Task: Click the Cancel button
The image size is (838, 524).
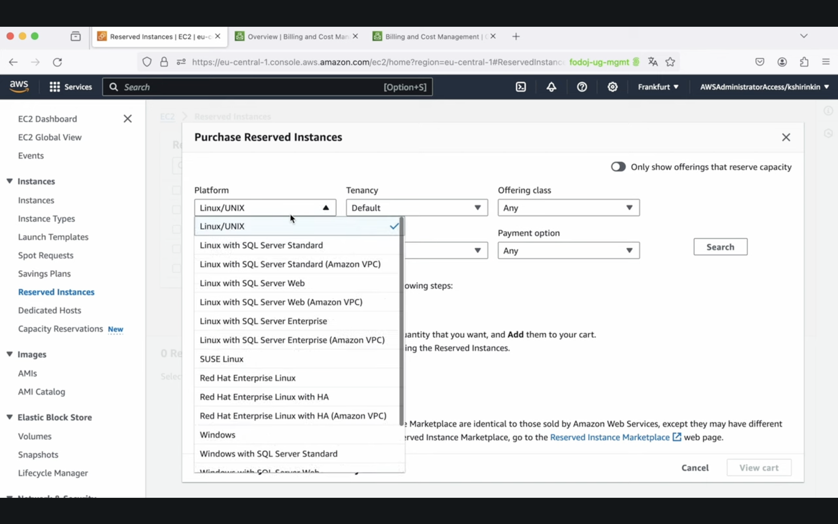Action: [695, 468]
